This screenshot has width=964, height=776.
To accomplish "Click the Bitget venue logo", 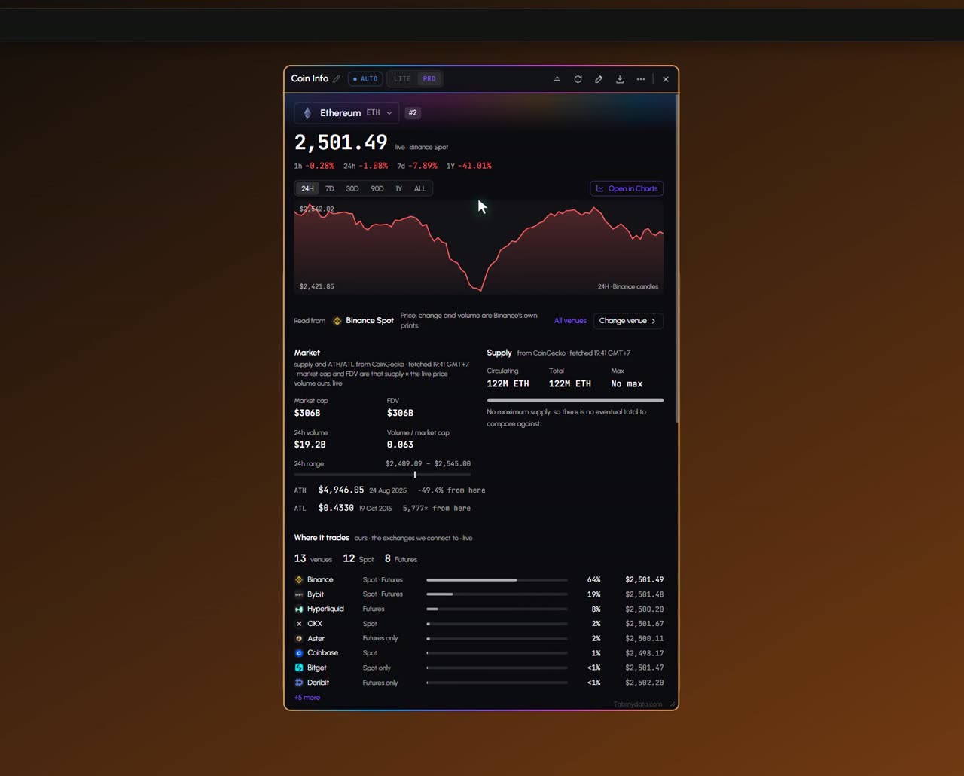I will (299, 668).
